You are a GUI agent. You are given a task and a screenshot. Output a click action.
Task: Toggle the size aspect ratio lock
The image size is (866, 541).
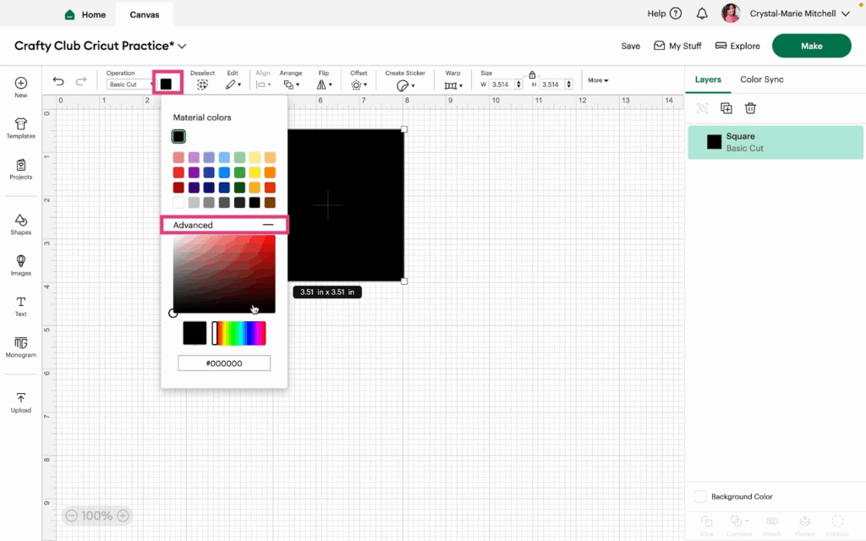(532, 74)
